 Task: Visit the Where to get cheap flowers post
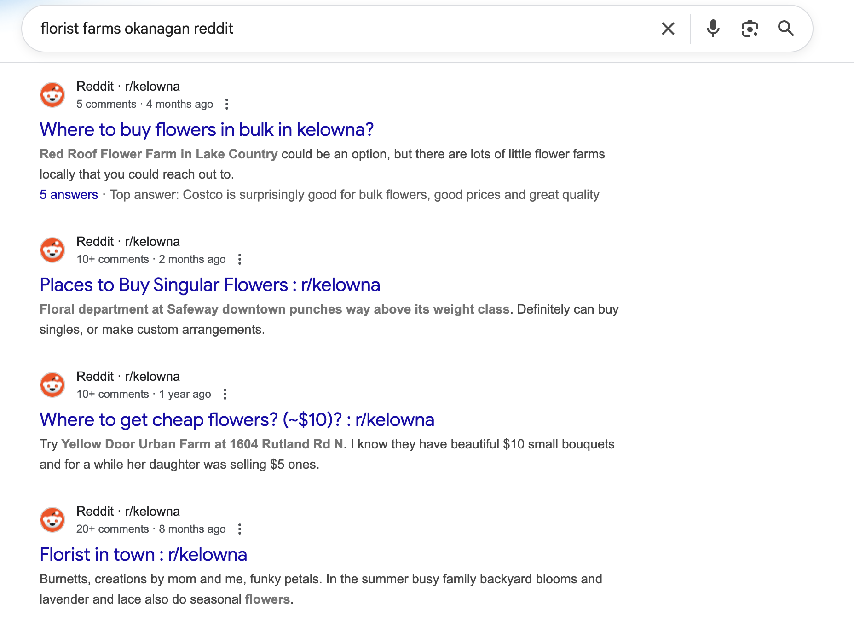coord(237,419)
